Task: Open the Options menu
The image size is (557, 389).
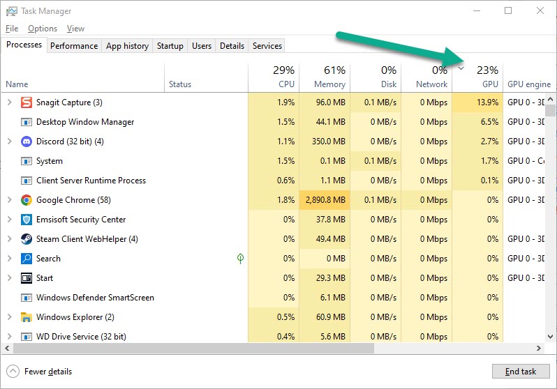Action: tap(43, 29)
